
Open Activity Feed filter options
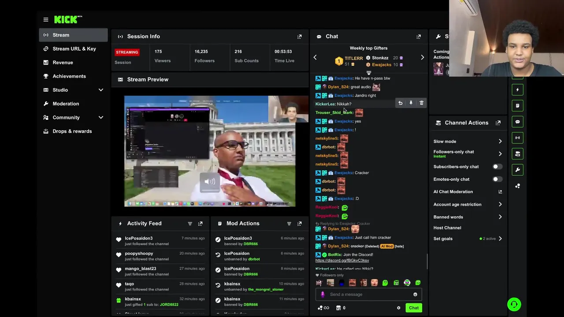coord(190,224)
